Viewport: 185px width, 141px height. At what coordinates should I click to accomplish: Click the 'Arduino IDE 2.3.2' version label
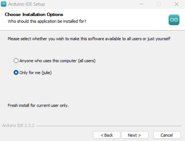tap(18, 126)
